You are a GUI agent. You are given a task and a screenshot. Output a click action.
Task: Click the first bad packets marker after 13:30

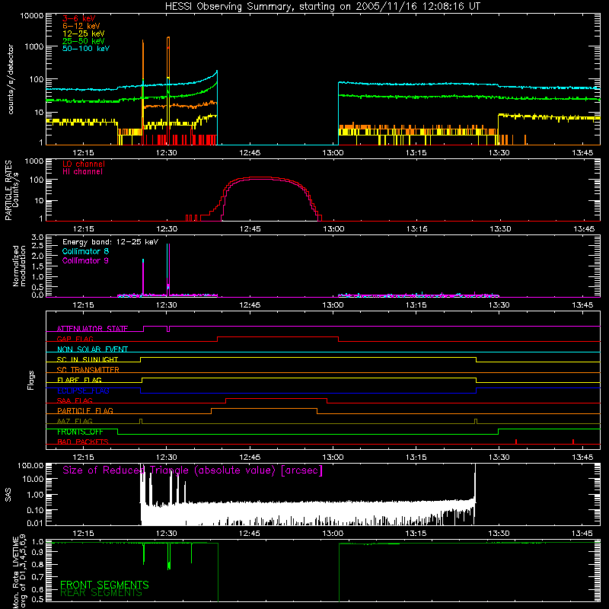[516, 442]
